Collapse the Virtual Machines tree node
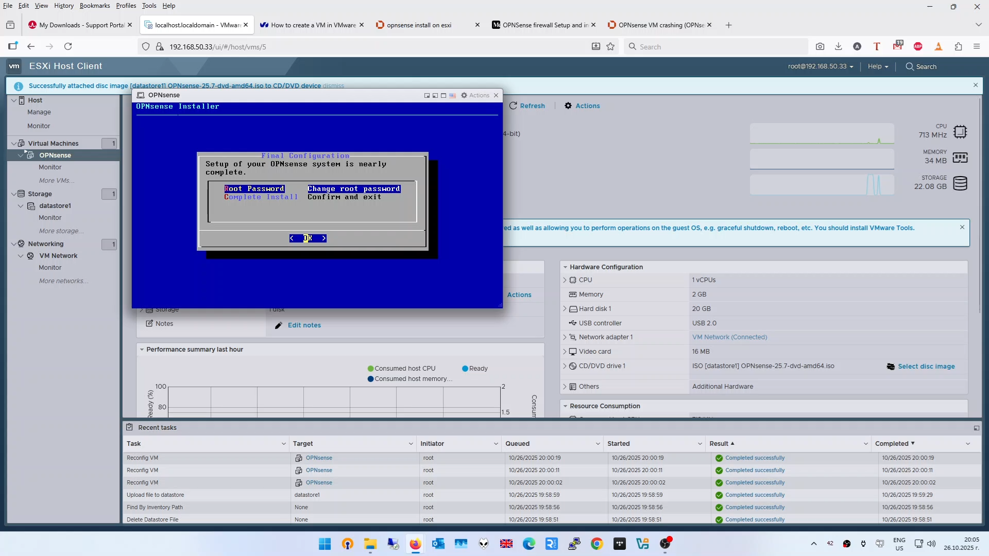The image size is (989, 556). click(x=14, y=143)
